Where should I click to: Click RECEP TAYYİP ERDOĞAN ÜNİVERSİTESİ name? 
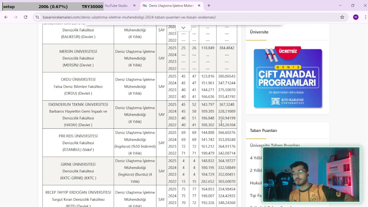(x=78, y=192)
